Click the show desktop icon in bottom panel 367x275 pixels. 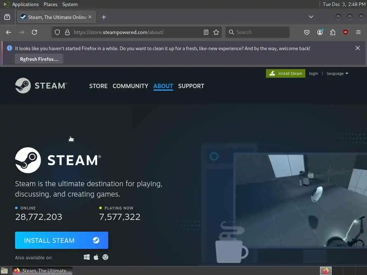(4, 271)
